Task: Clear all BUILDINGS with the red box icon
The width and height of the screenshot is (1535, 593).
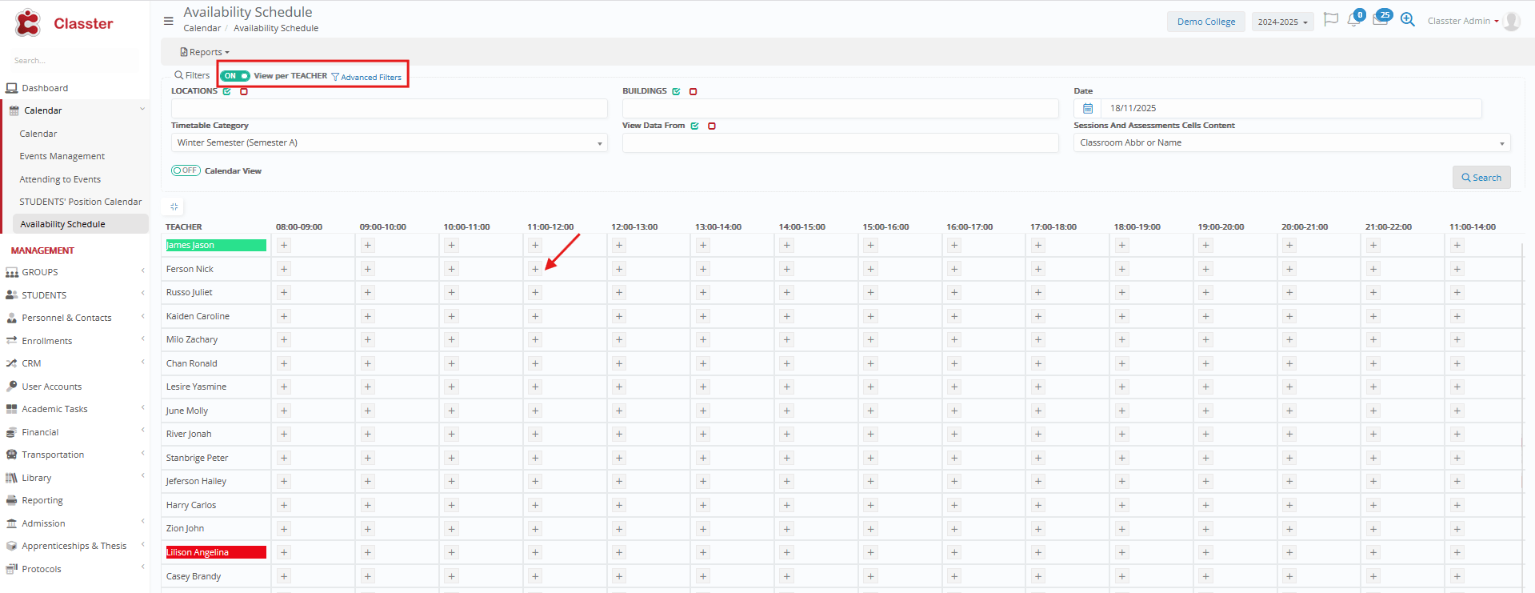Action: [693, 91]
